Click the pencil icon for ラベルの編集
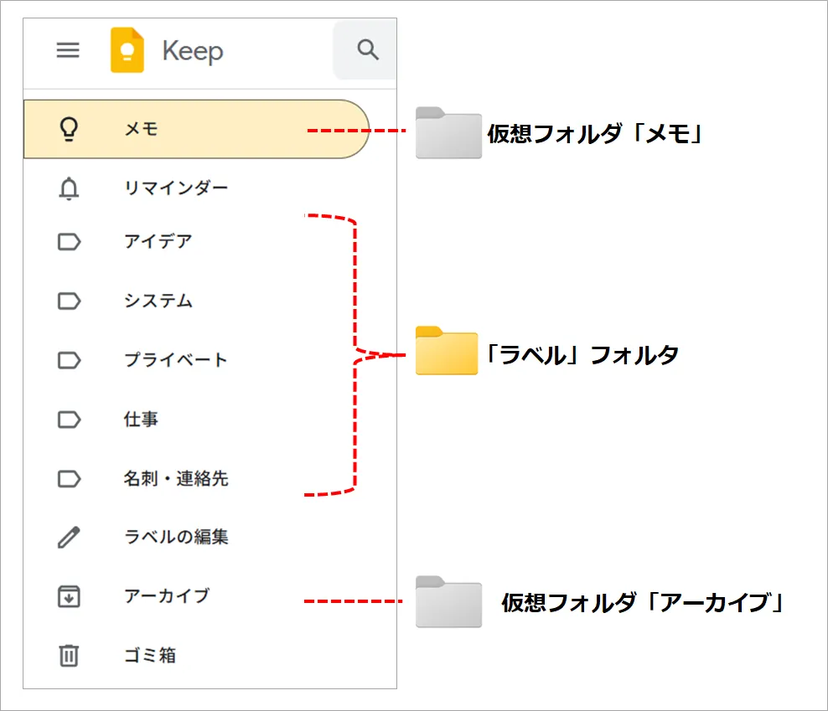828x711 pixels. coord(69,537)
